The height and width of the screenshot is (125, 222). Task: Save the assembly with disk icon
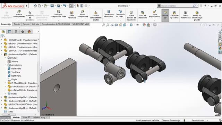point(52,6)
